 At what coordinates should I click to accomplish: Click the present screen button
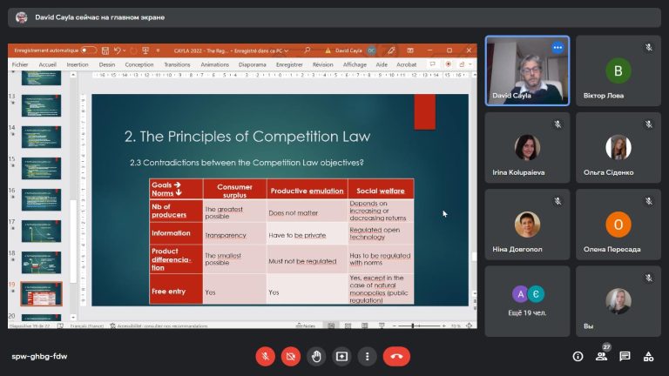(341, 356)
